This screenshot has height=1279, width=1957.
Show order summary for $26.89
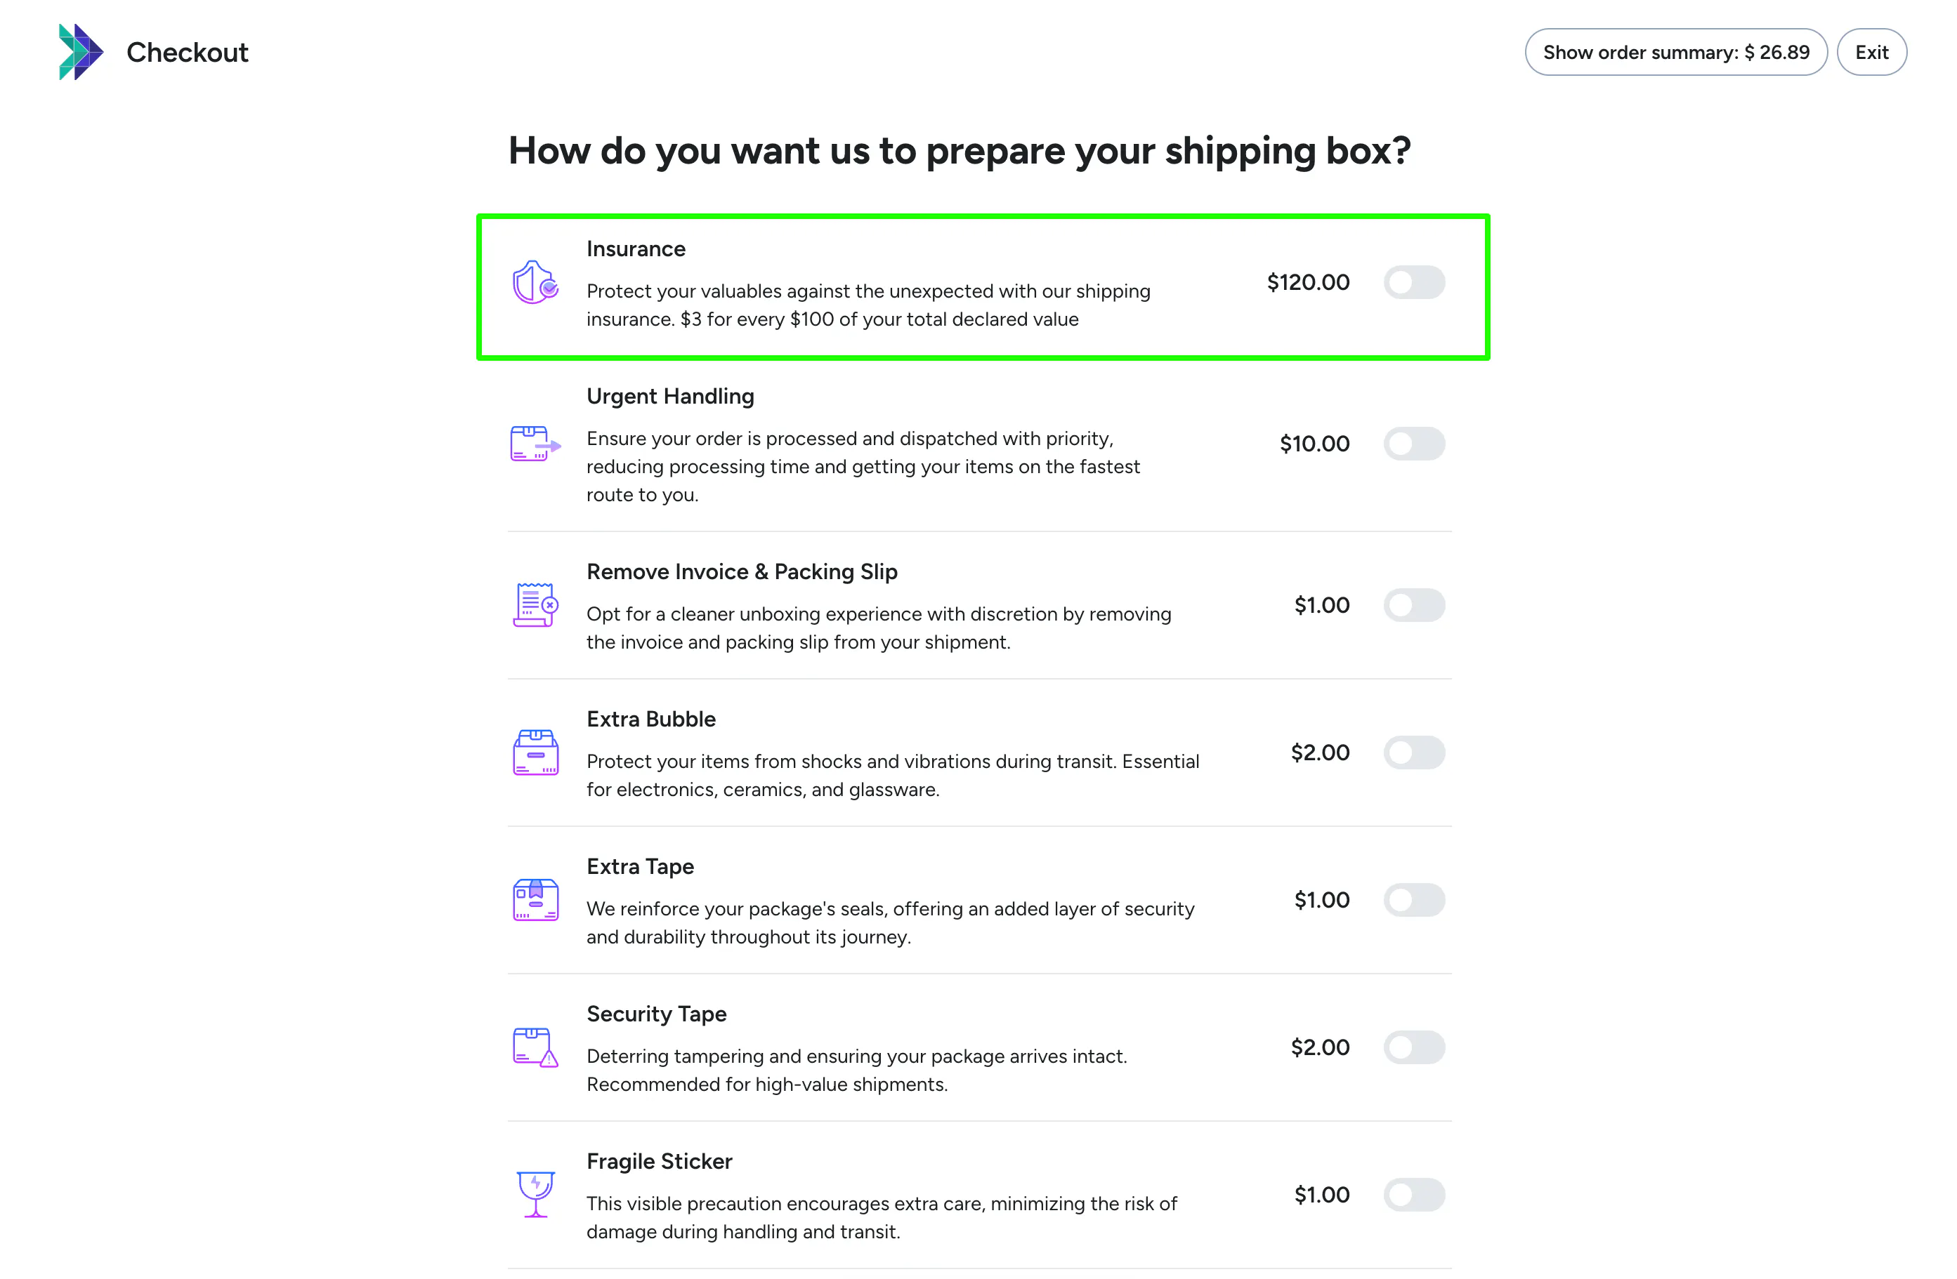1676,52
